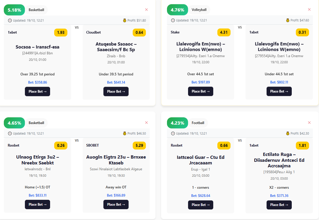Click the 5.18% profit percentage badge

14,10
